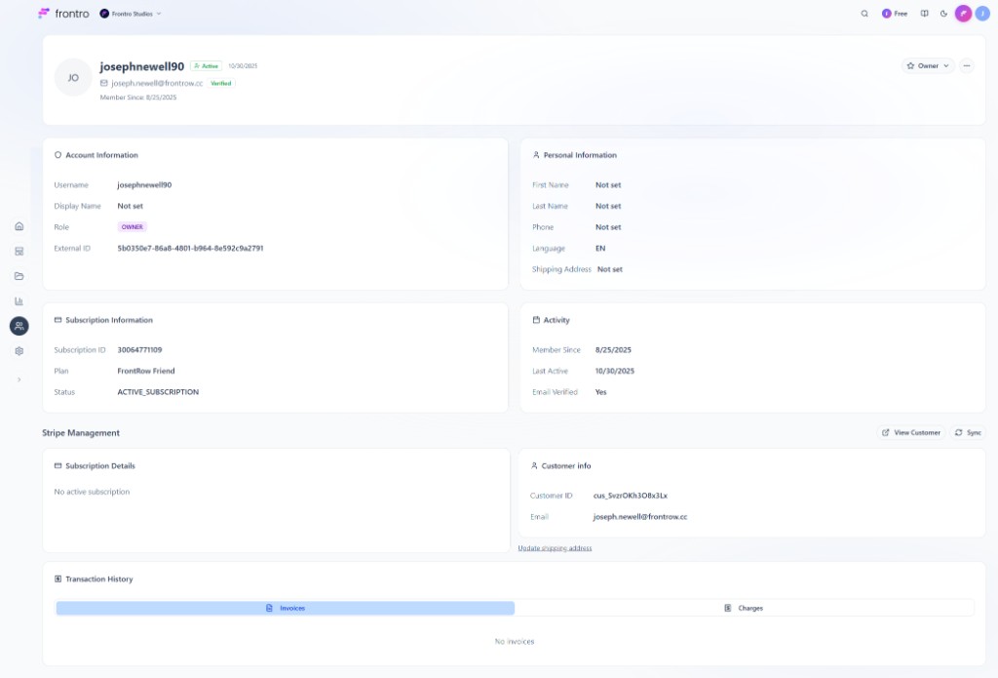This screenshot has height=678, width=998.
Task: Open the Home icon in the sidebar
Action: click(19, 225)
